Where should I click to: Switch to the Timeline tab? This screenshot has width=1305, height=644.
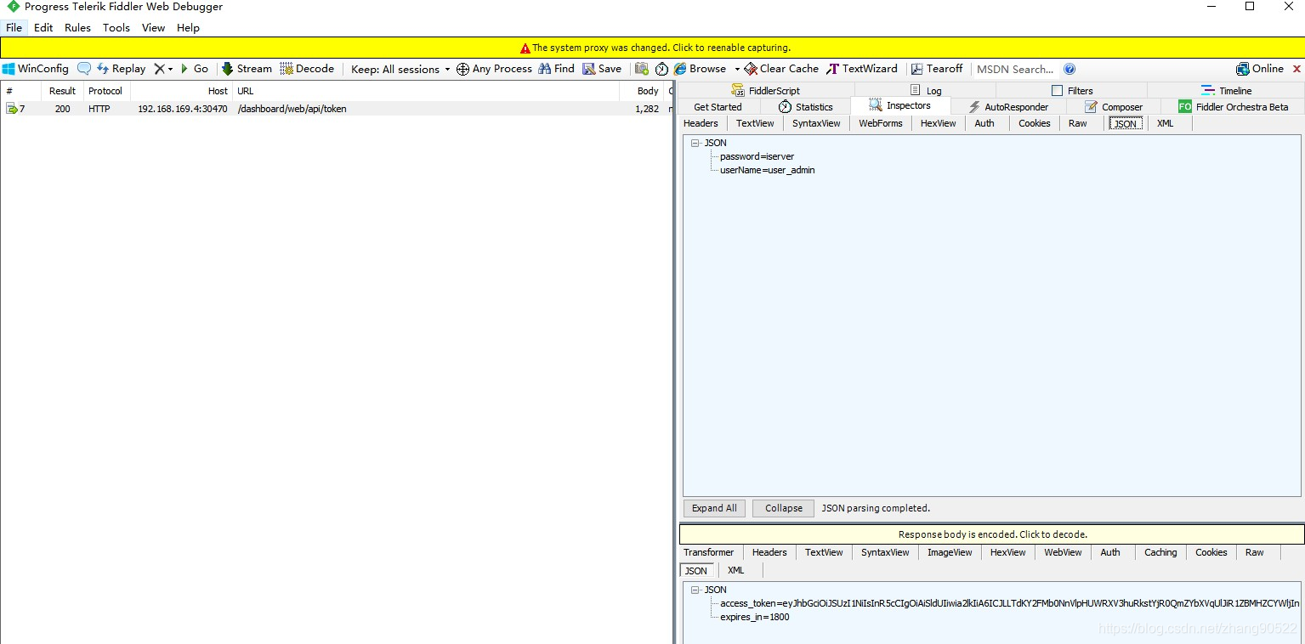point(1226,91)
